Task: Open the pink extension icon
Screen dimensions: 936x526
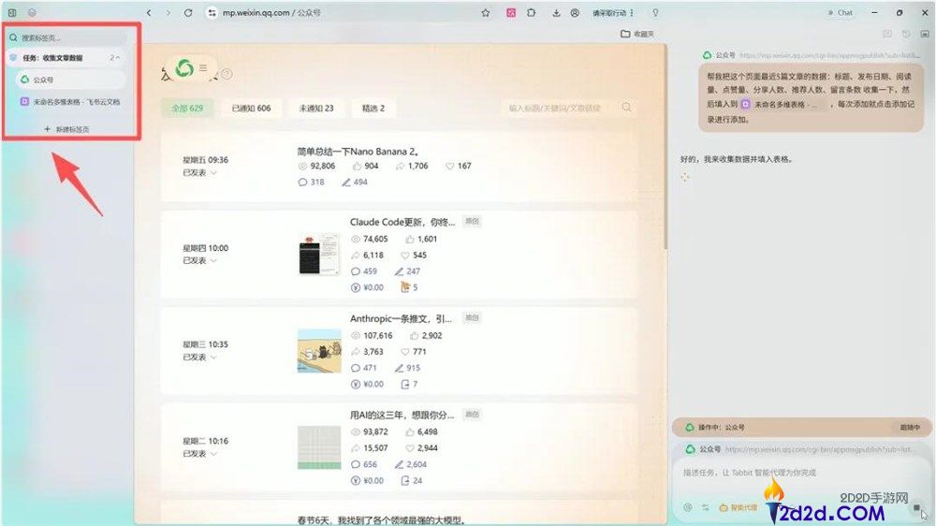Action: pos(511,12)
